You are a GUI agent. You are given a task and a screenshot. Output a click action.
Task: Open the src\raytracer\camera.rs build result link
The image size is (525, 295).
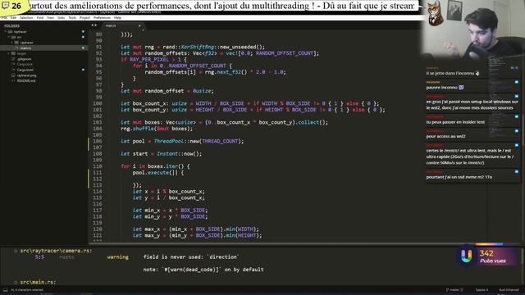click(56, 251)
